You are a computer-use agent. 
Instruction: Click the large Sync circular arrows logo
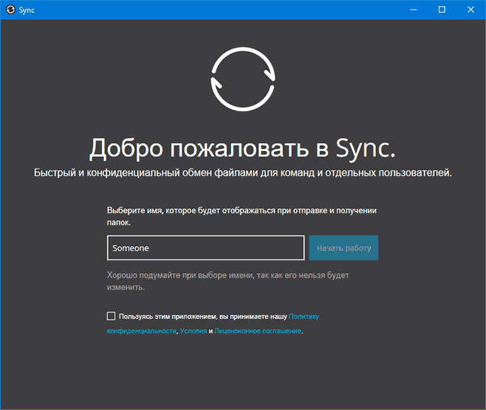tap(243, 80)
